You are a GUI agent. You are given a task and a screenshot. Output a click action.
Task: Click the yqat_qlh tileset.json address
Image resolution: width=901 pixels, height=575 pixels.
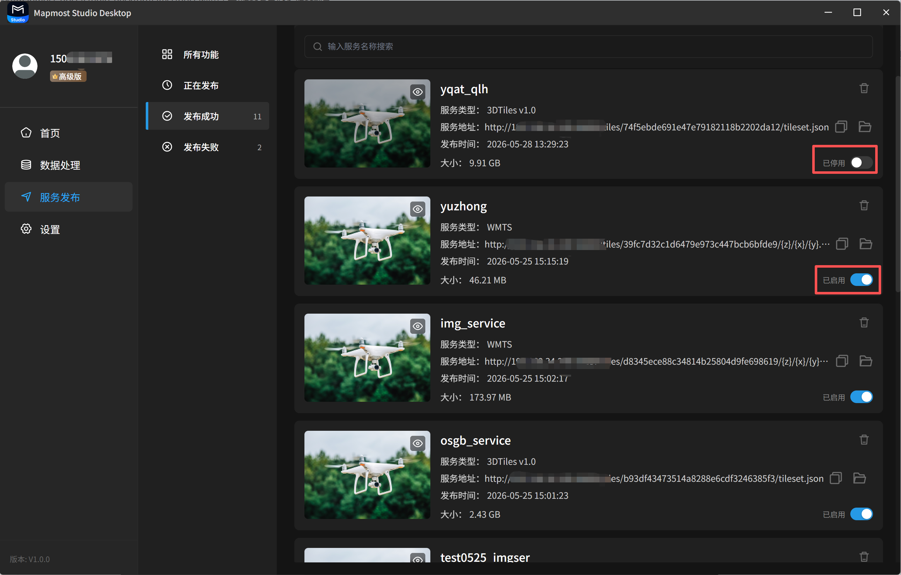(x=657, y=127)
